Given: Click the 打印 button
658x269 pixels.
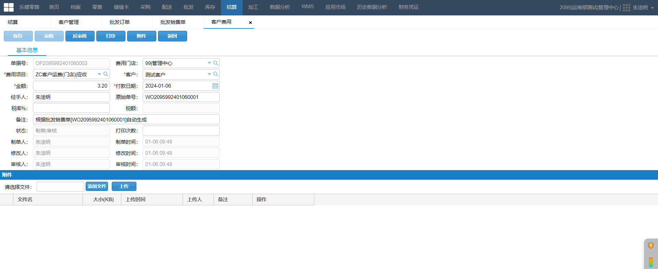Looking at the screenshot, I should (x=111, y=36).
